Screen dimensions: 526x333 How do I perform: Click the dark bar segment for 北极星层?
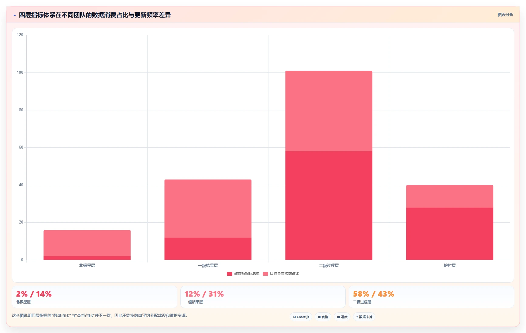[87, 258]
